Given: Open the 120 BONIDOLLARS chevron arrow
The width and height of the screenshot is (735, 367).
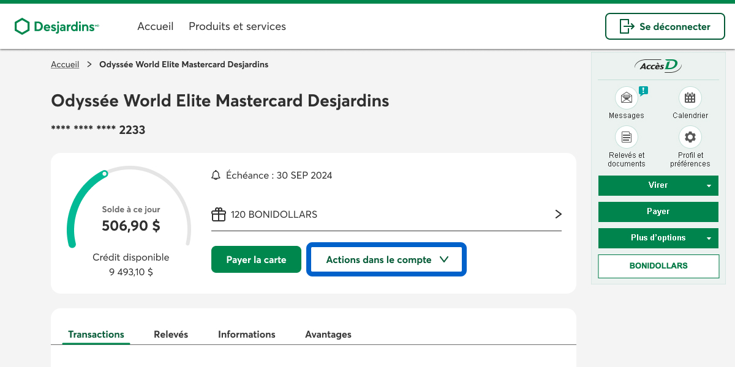Looking at the screenshot, I should tap(558, 214).
